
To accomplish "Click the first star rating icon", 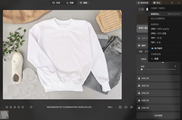I will [x=7, y=107].
